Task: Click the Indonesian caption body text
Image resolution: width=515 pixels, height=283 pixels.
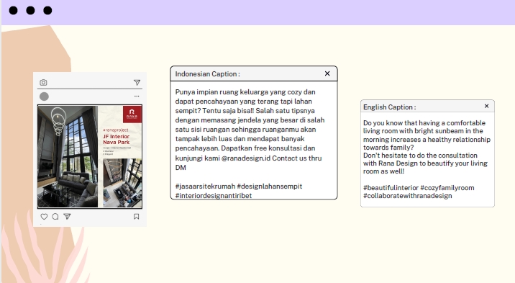Action: [x=250, y=130]
